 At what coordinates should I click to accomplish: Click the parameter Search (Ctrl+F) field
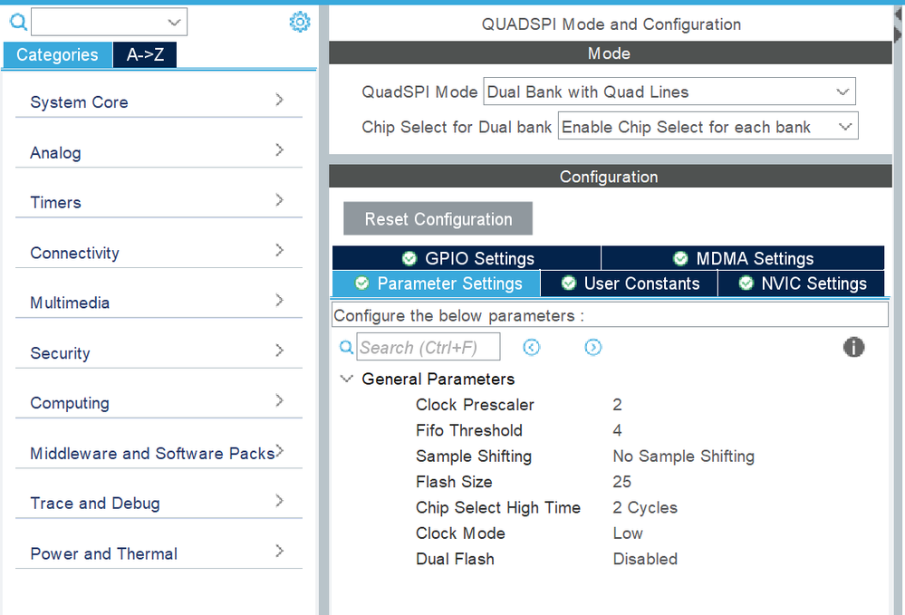click(x=428, y=347)
